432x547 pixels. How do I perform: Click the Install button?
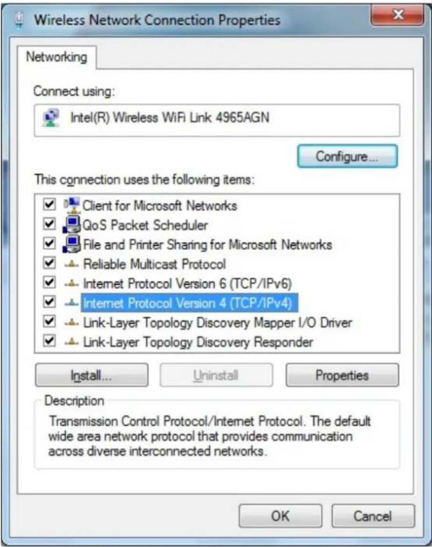pyautogui.click(x=92, y=375)
